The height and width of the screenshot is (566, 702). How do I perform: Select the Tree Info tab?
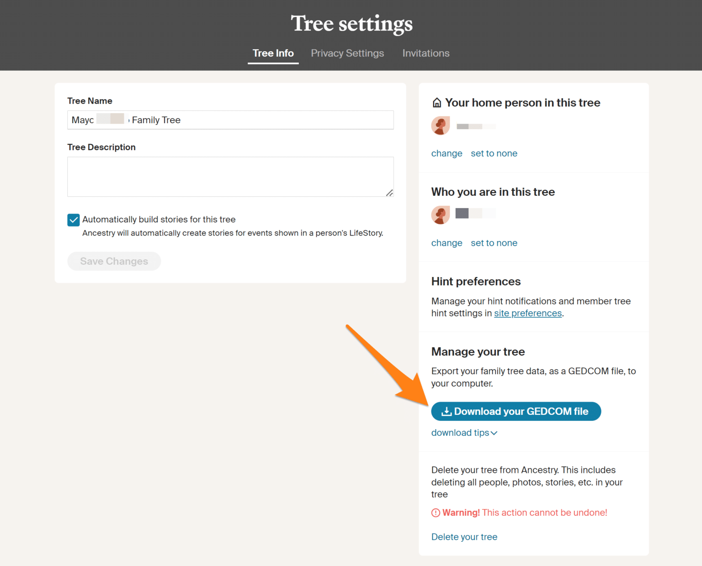(x=273, y=53)
